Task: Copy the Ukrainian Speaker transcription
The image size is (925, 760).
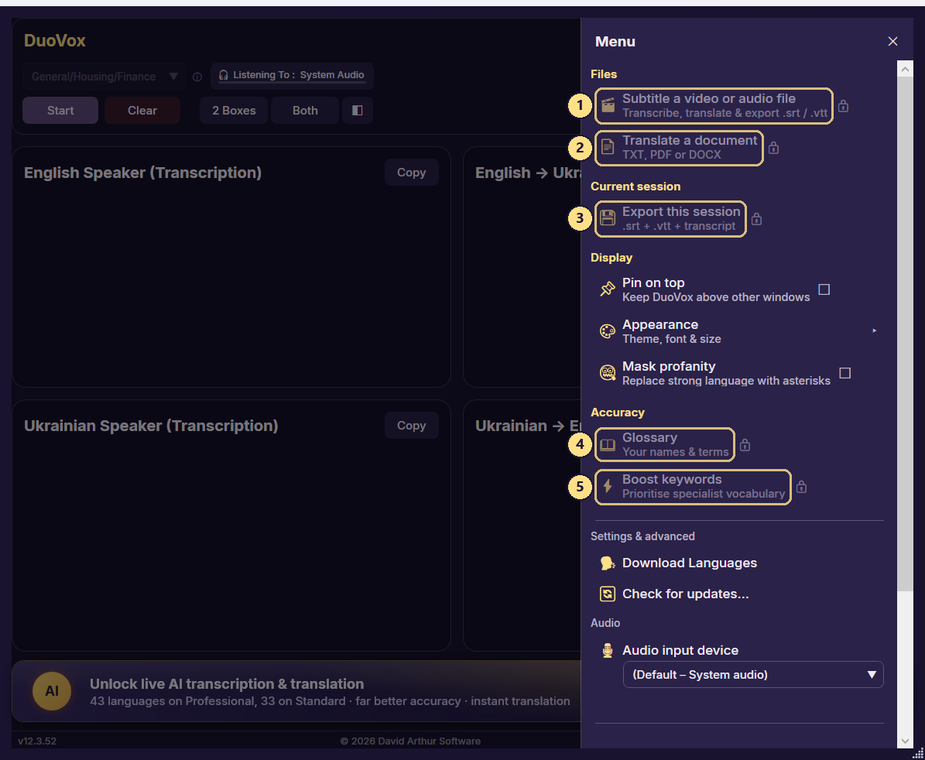Action: (x=411, y=425)
